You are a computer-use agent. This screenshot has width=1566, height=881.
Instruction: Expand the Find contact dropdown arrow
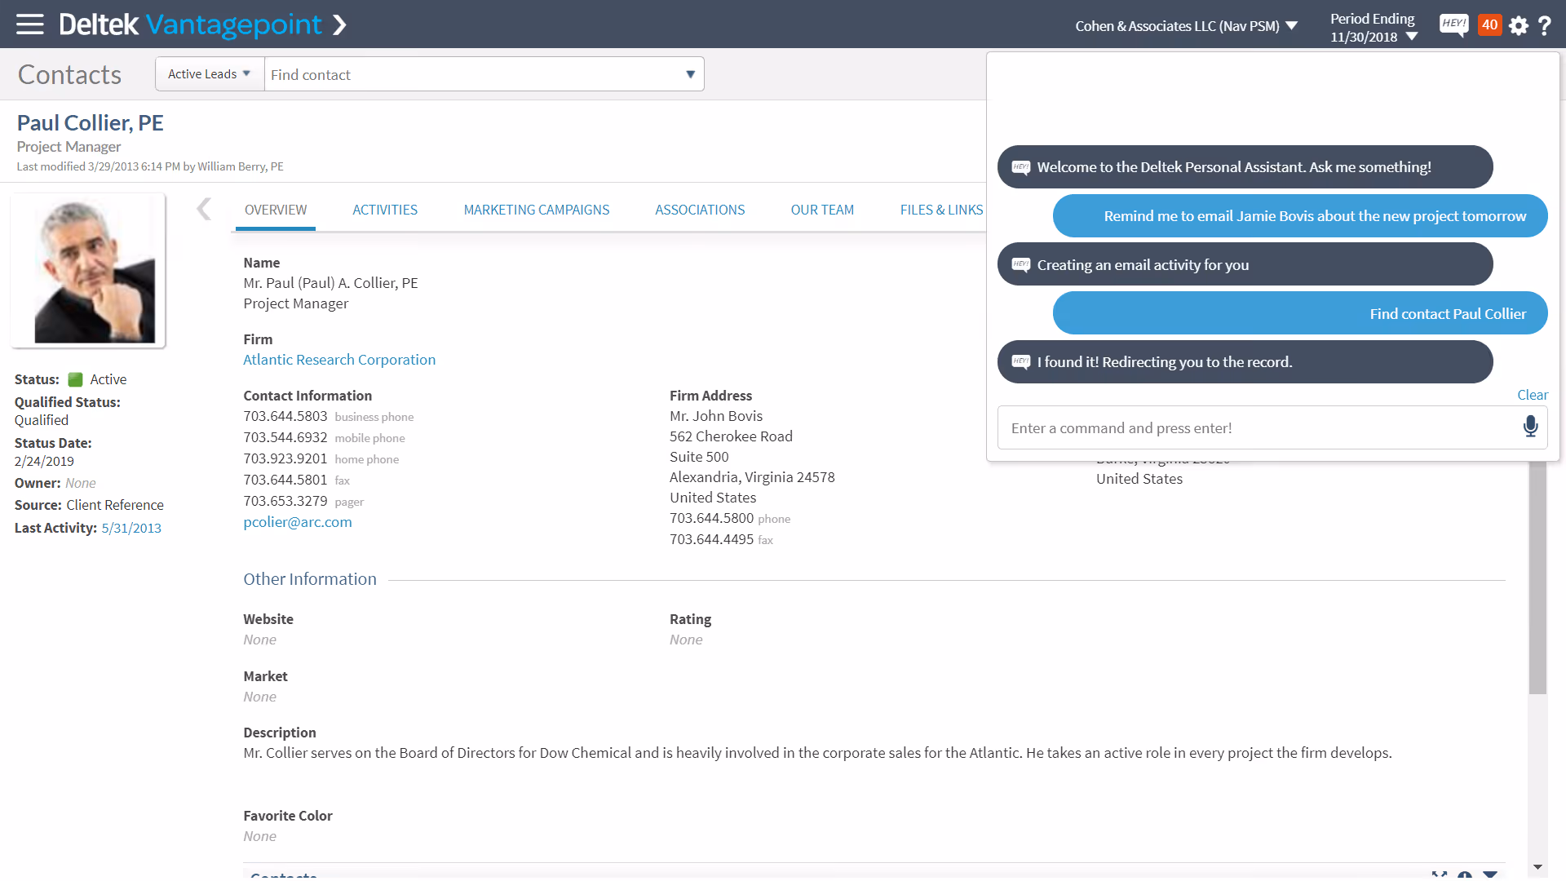point(690,74)
